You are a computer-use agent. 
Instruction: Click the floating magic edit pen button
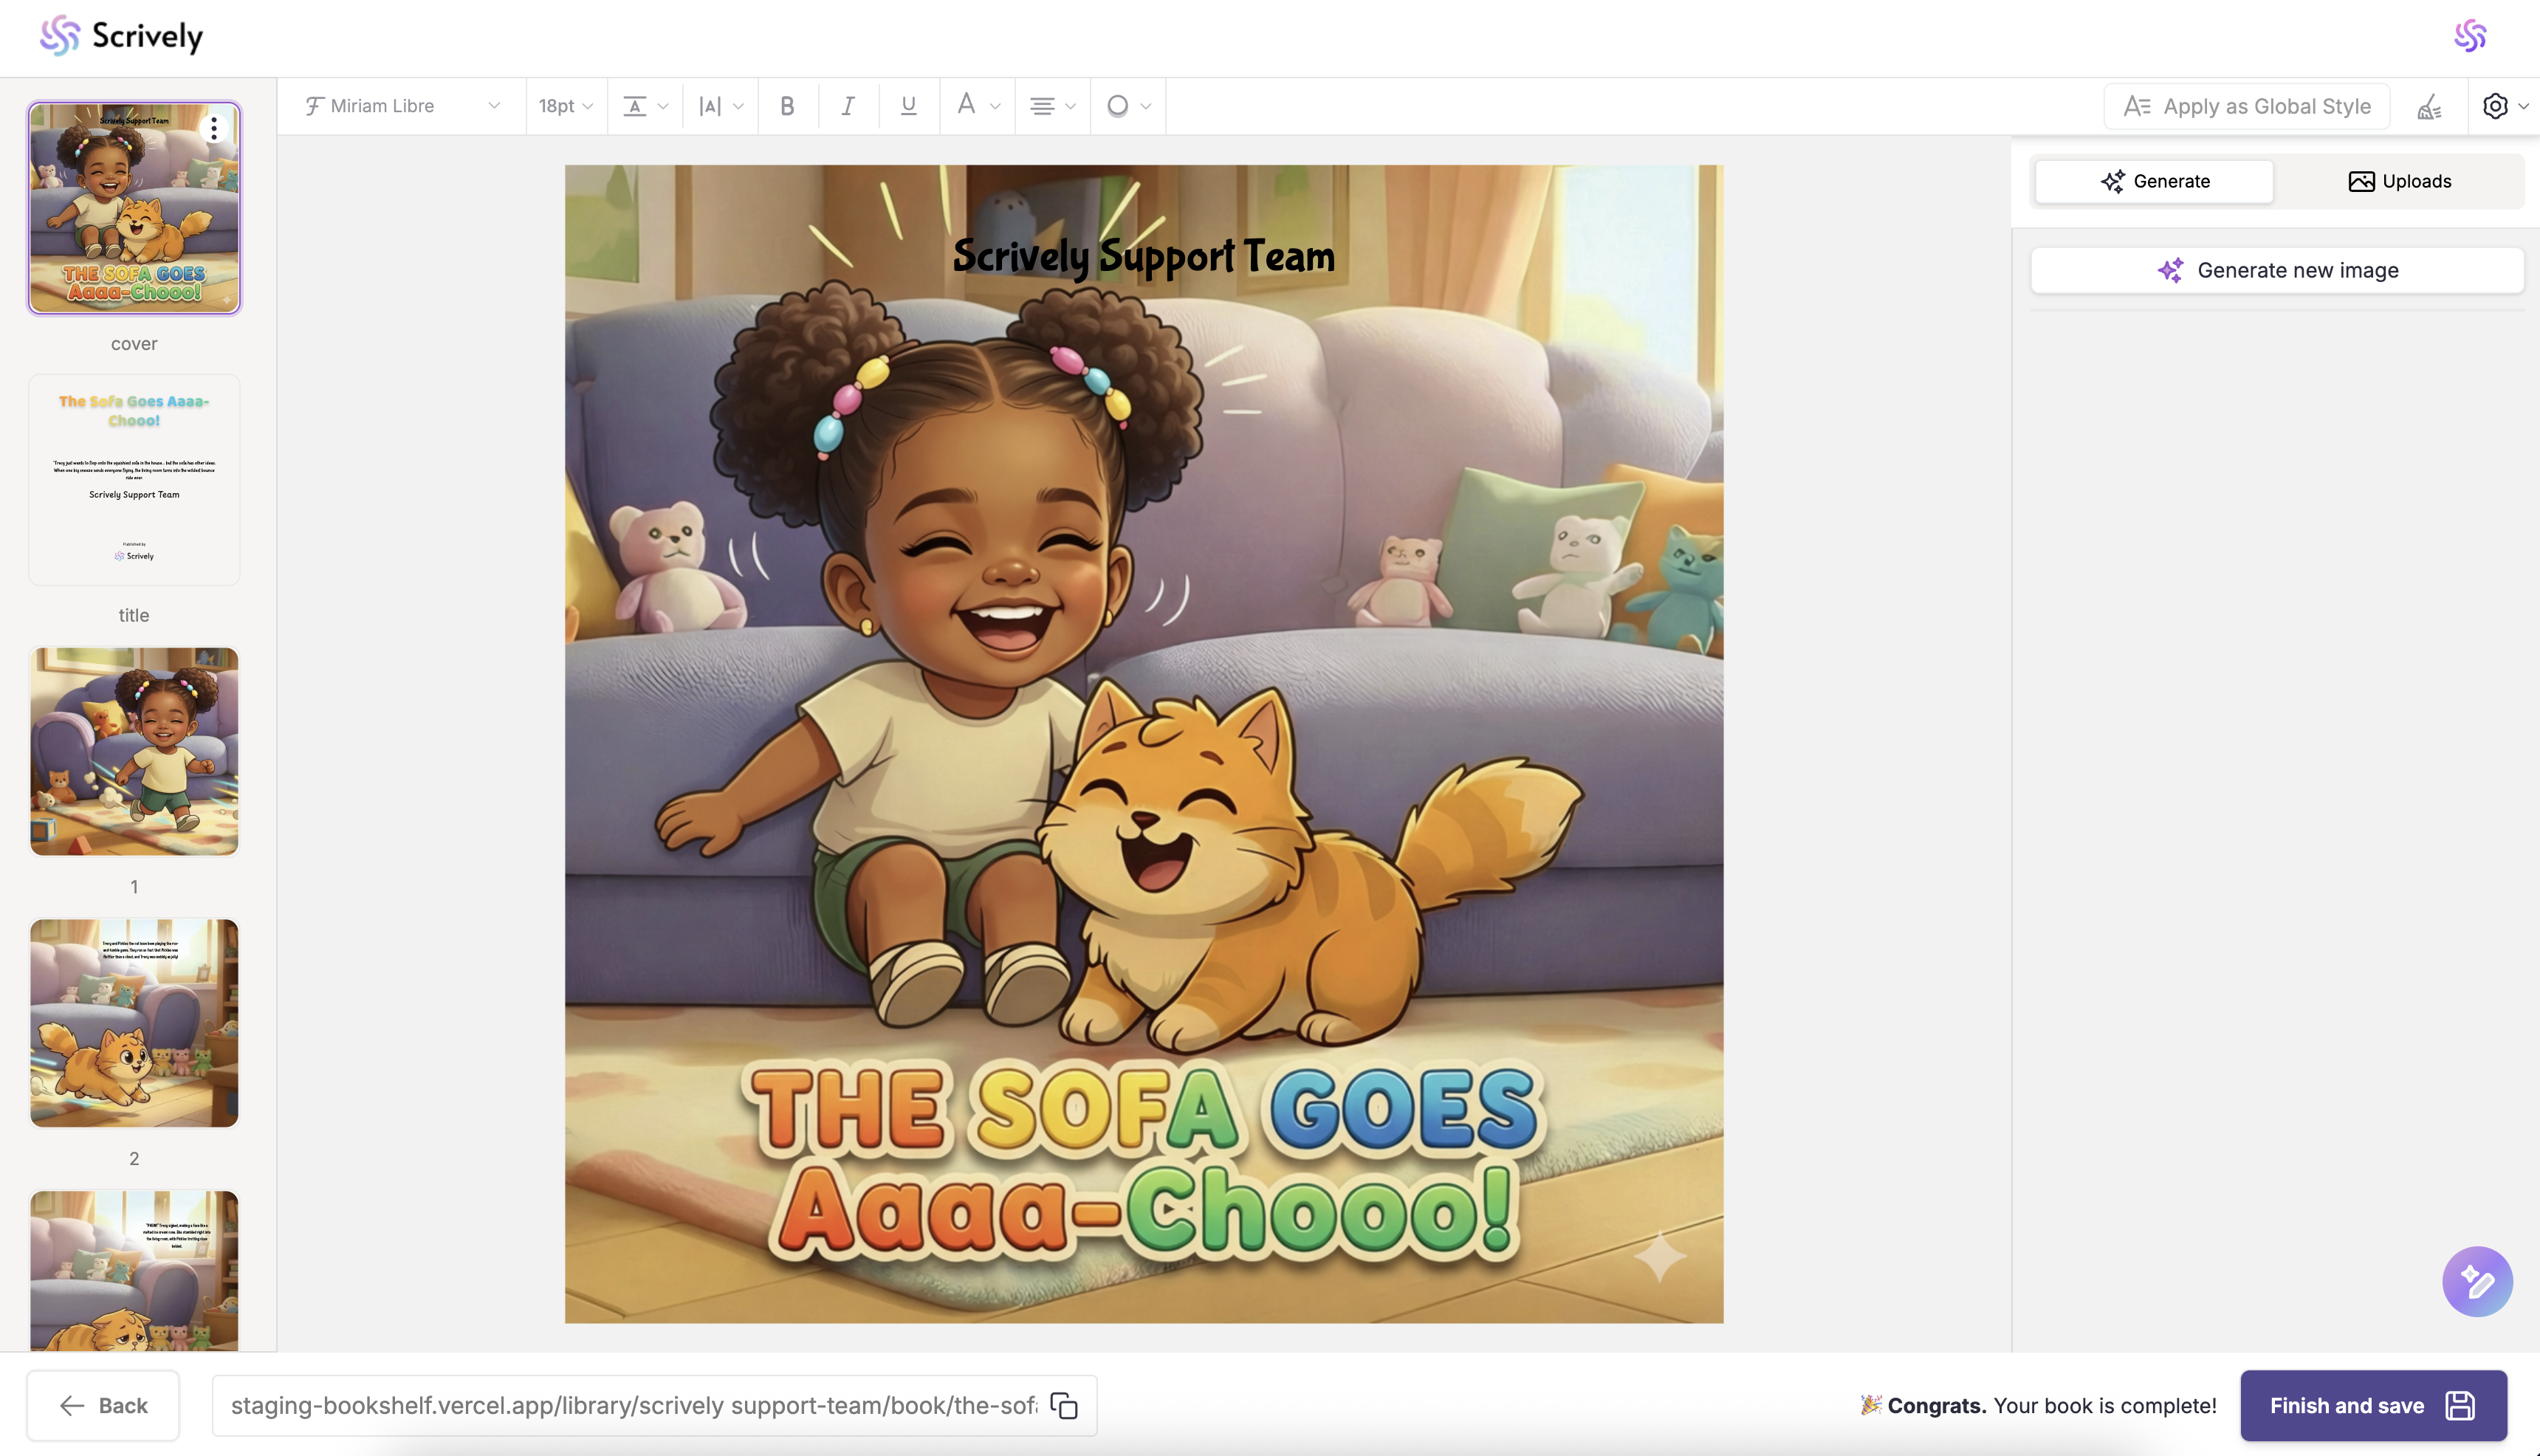2477,1281
